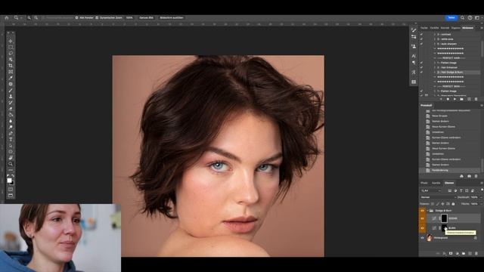The height and width of the screenshot is (272, 484).
Task: Expand the Hair Dodge & Burn action
Action: tap(435, 73)
